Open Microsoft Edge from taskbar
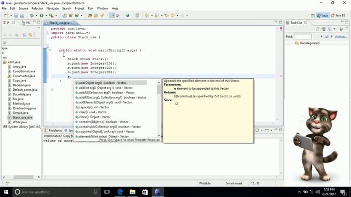Image resolution: width=351 pixels, height=197 pixels. tap(120, 192)
